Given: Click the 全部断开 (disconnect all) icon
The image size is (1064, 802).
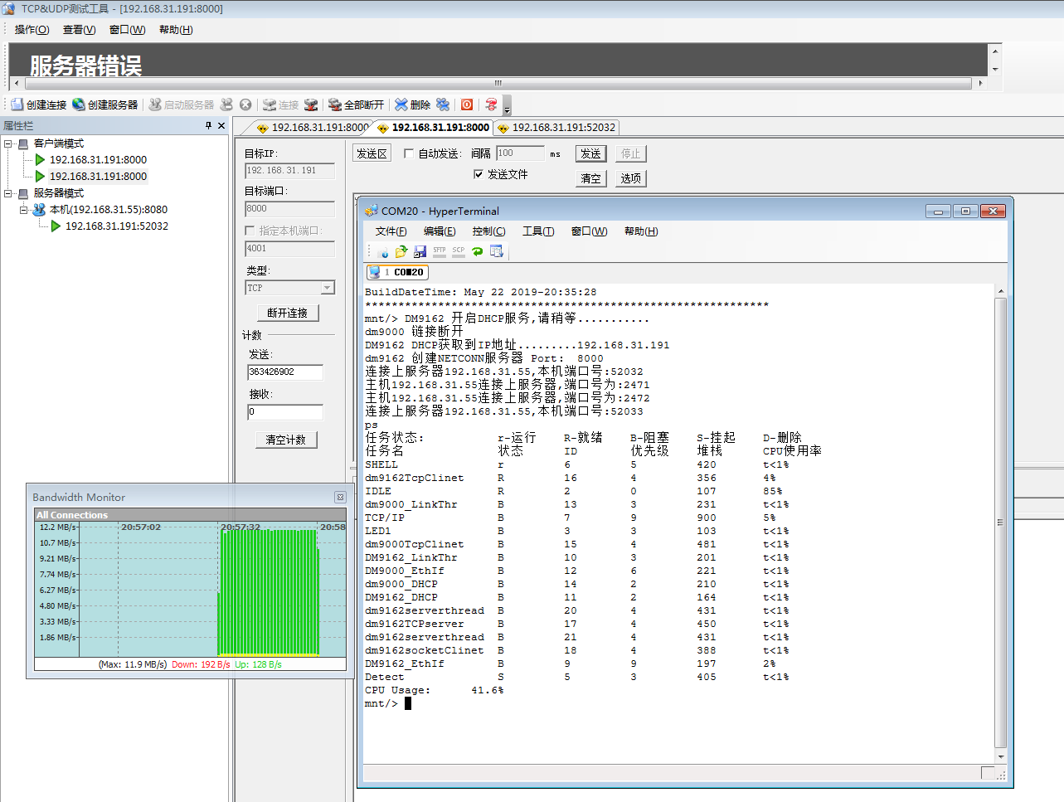Looking at the screenshot, I should pos(335,105).
